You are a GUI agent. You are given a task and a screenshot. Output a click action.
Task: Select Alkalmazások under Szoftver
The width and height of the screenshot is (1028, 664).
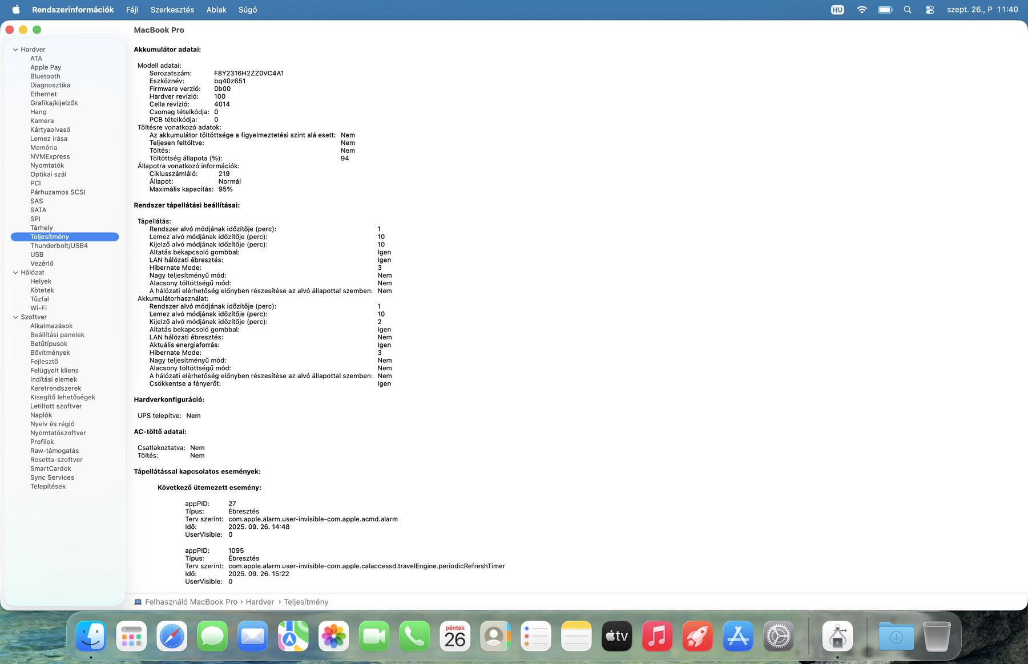pyautogui.click(x=51, y=326)
